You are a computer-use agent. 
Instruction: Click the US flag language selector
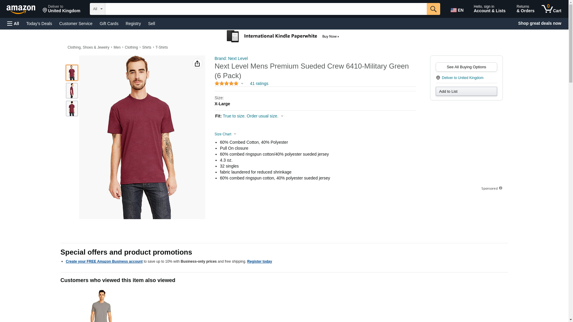(x=457, y=10)
